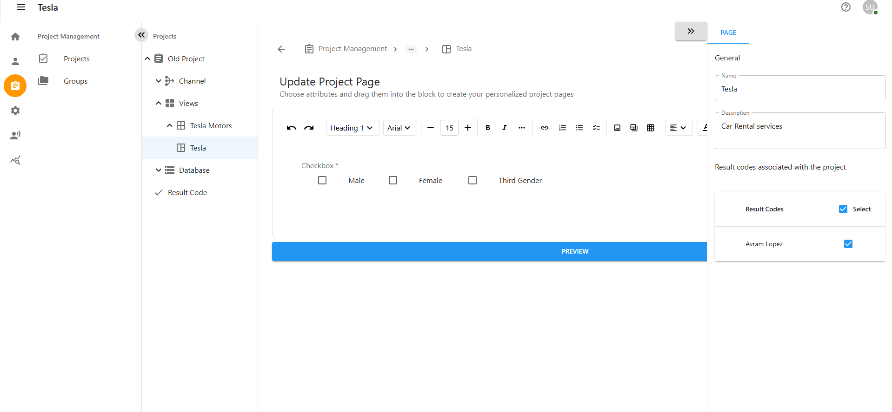Open the text alignment dropdown

point(679,128)
